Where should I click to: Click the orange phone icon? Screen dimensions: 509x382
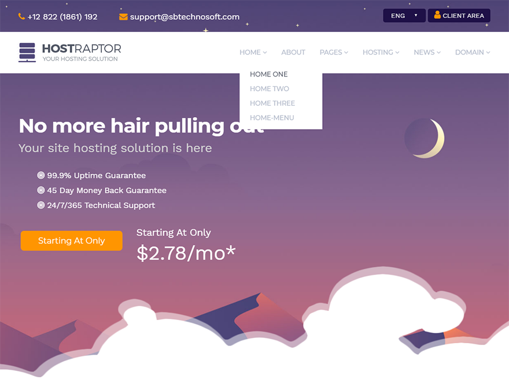(x=21, y=16)
